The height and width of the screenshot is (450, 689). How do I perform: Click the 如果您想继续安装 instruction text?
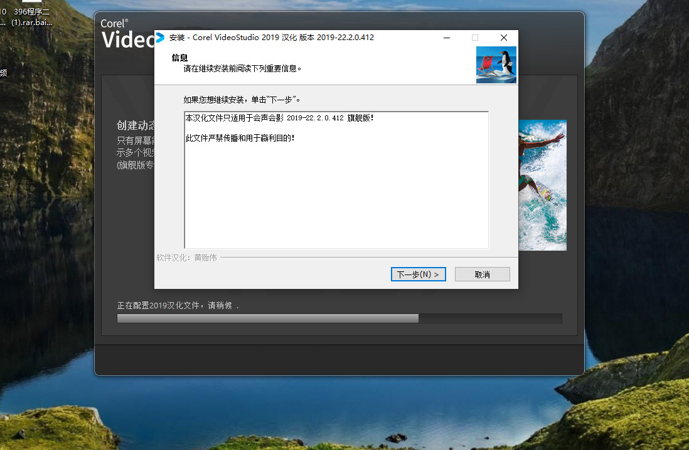pyautogui.click(x=242, y=100)
